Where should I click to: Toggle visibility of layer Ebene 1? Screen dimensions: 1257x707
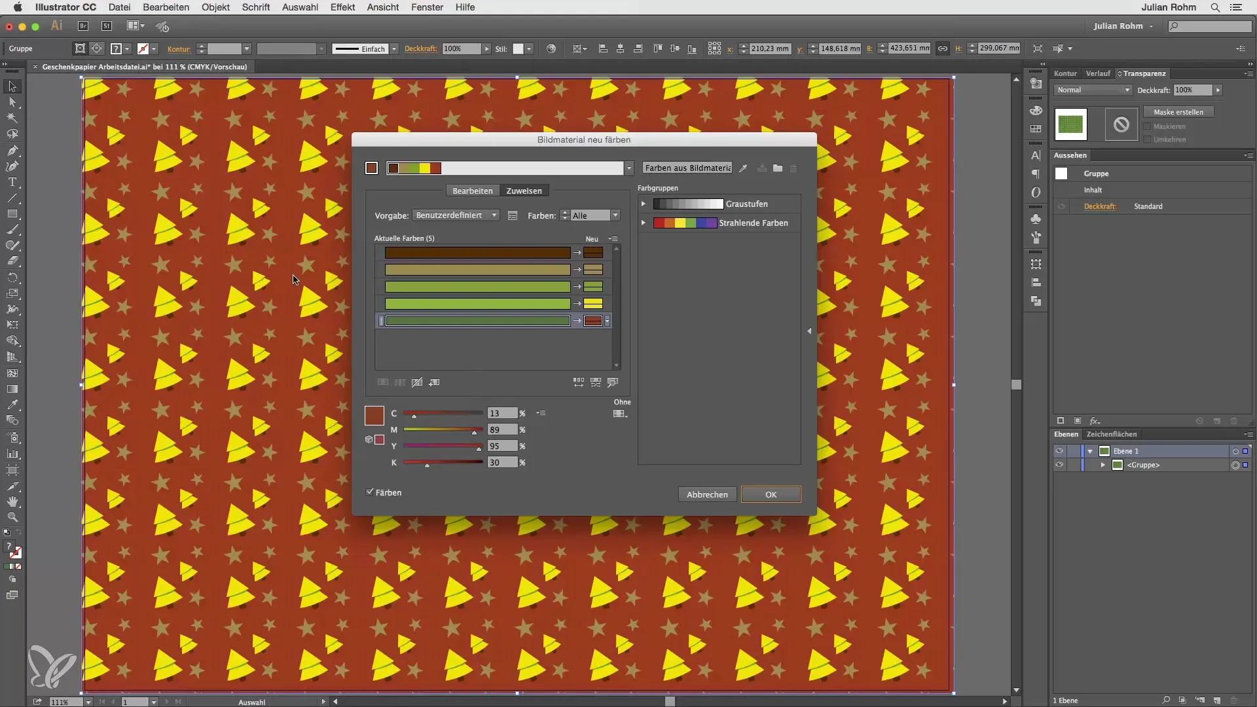pyautogui.click(x=1059, y=451)
